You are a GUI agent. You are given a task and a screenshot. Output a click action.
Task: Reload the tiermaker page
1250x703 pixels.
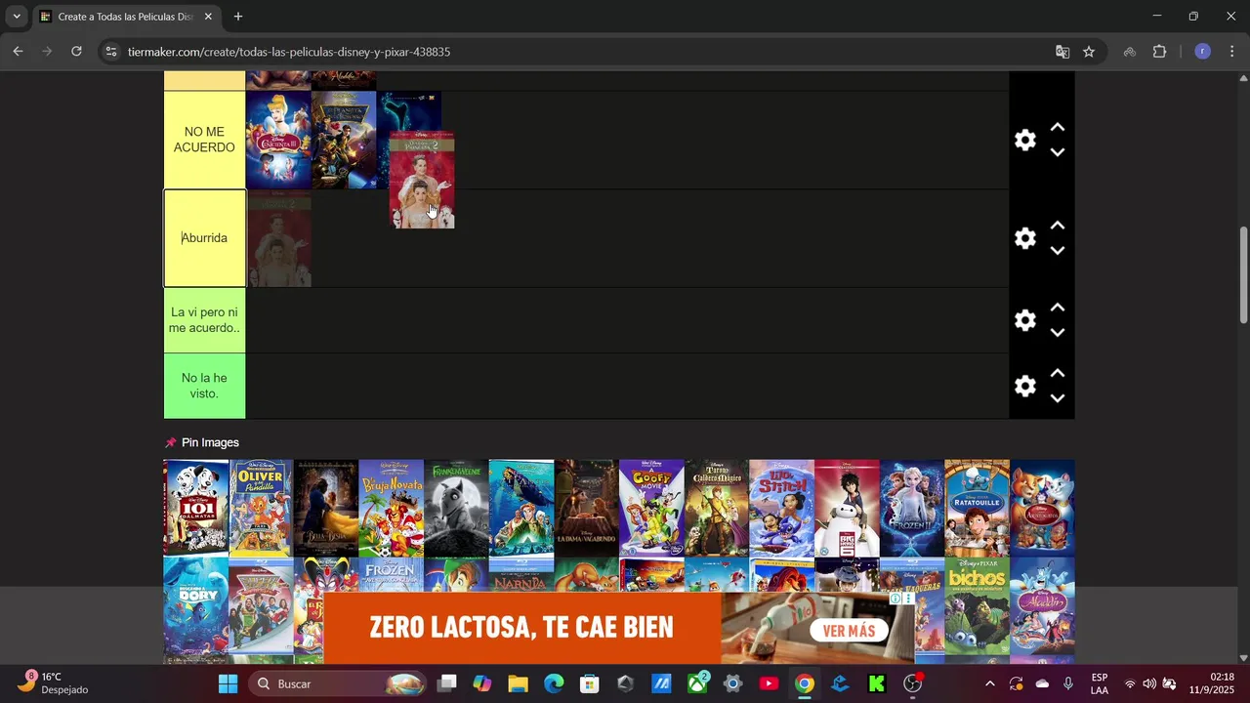[x=76, y=52]
